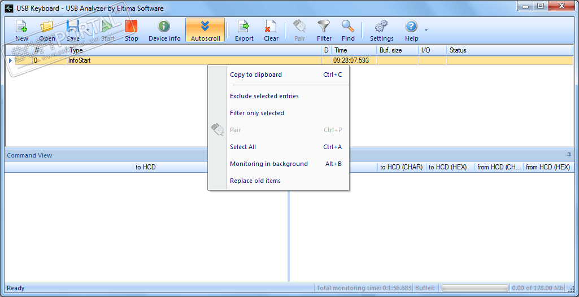Click the Help question mark icon
Viewport: 579px width, 297px height.
(411, 27)
